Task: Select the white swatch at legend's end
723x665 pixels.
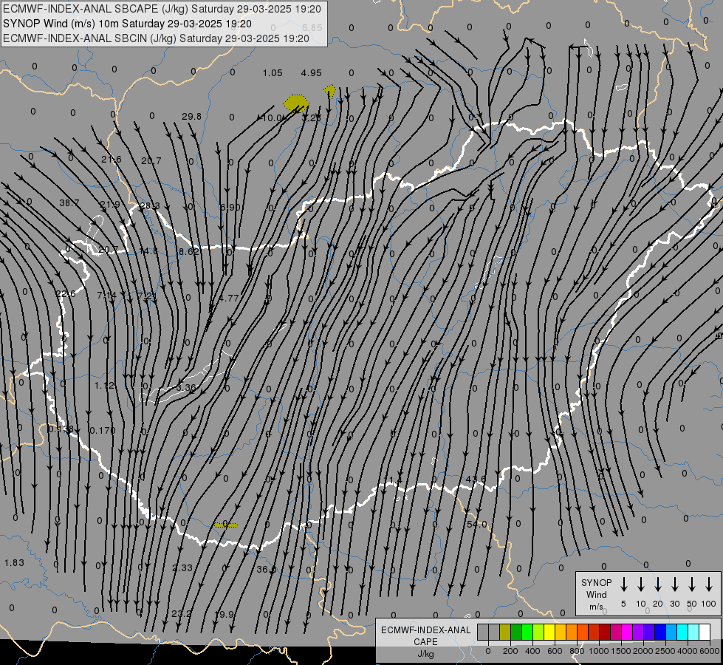Action: pos(704,632)
